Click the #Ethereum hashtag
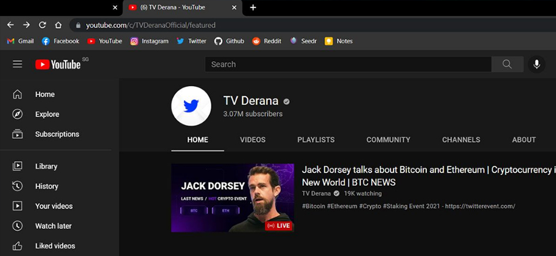Image resolution: width=556 pixels, height=256 pixels. [342, 206]
